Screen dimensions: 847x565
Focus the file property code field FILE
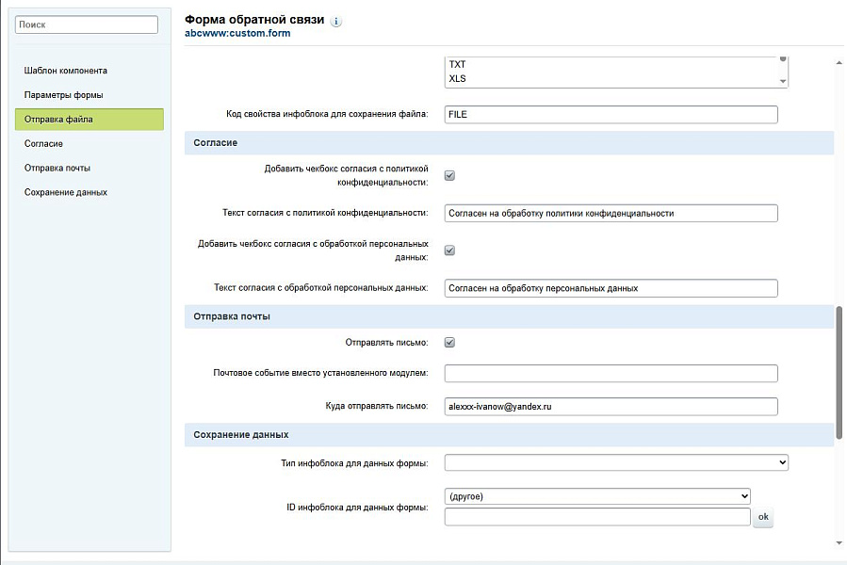[x=611, y=114]
